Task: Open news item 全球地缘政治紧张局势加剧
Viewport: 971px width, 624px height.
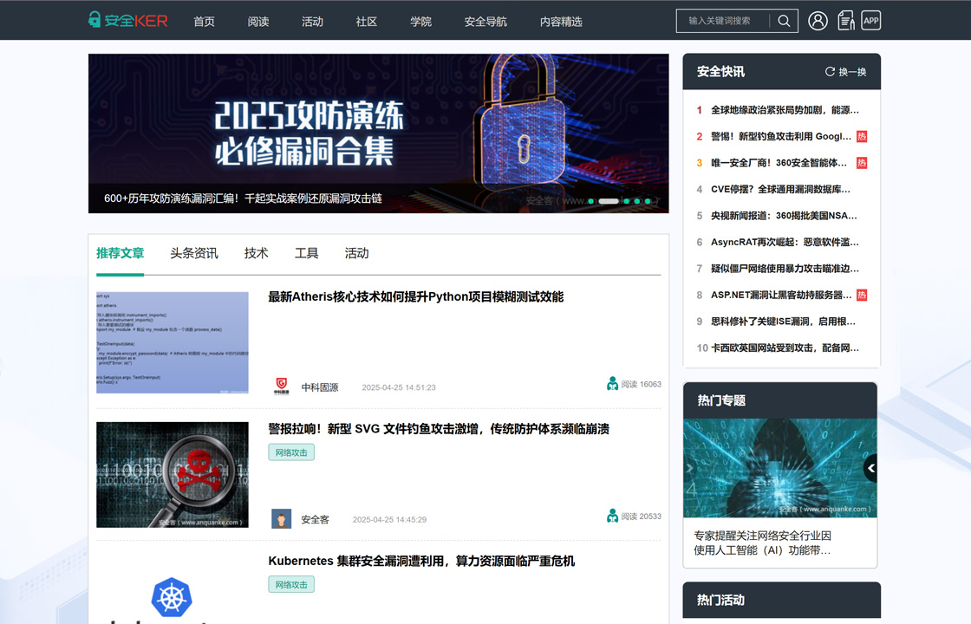Action: (785, 110)
